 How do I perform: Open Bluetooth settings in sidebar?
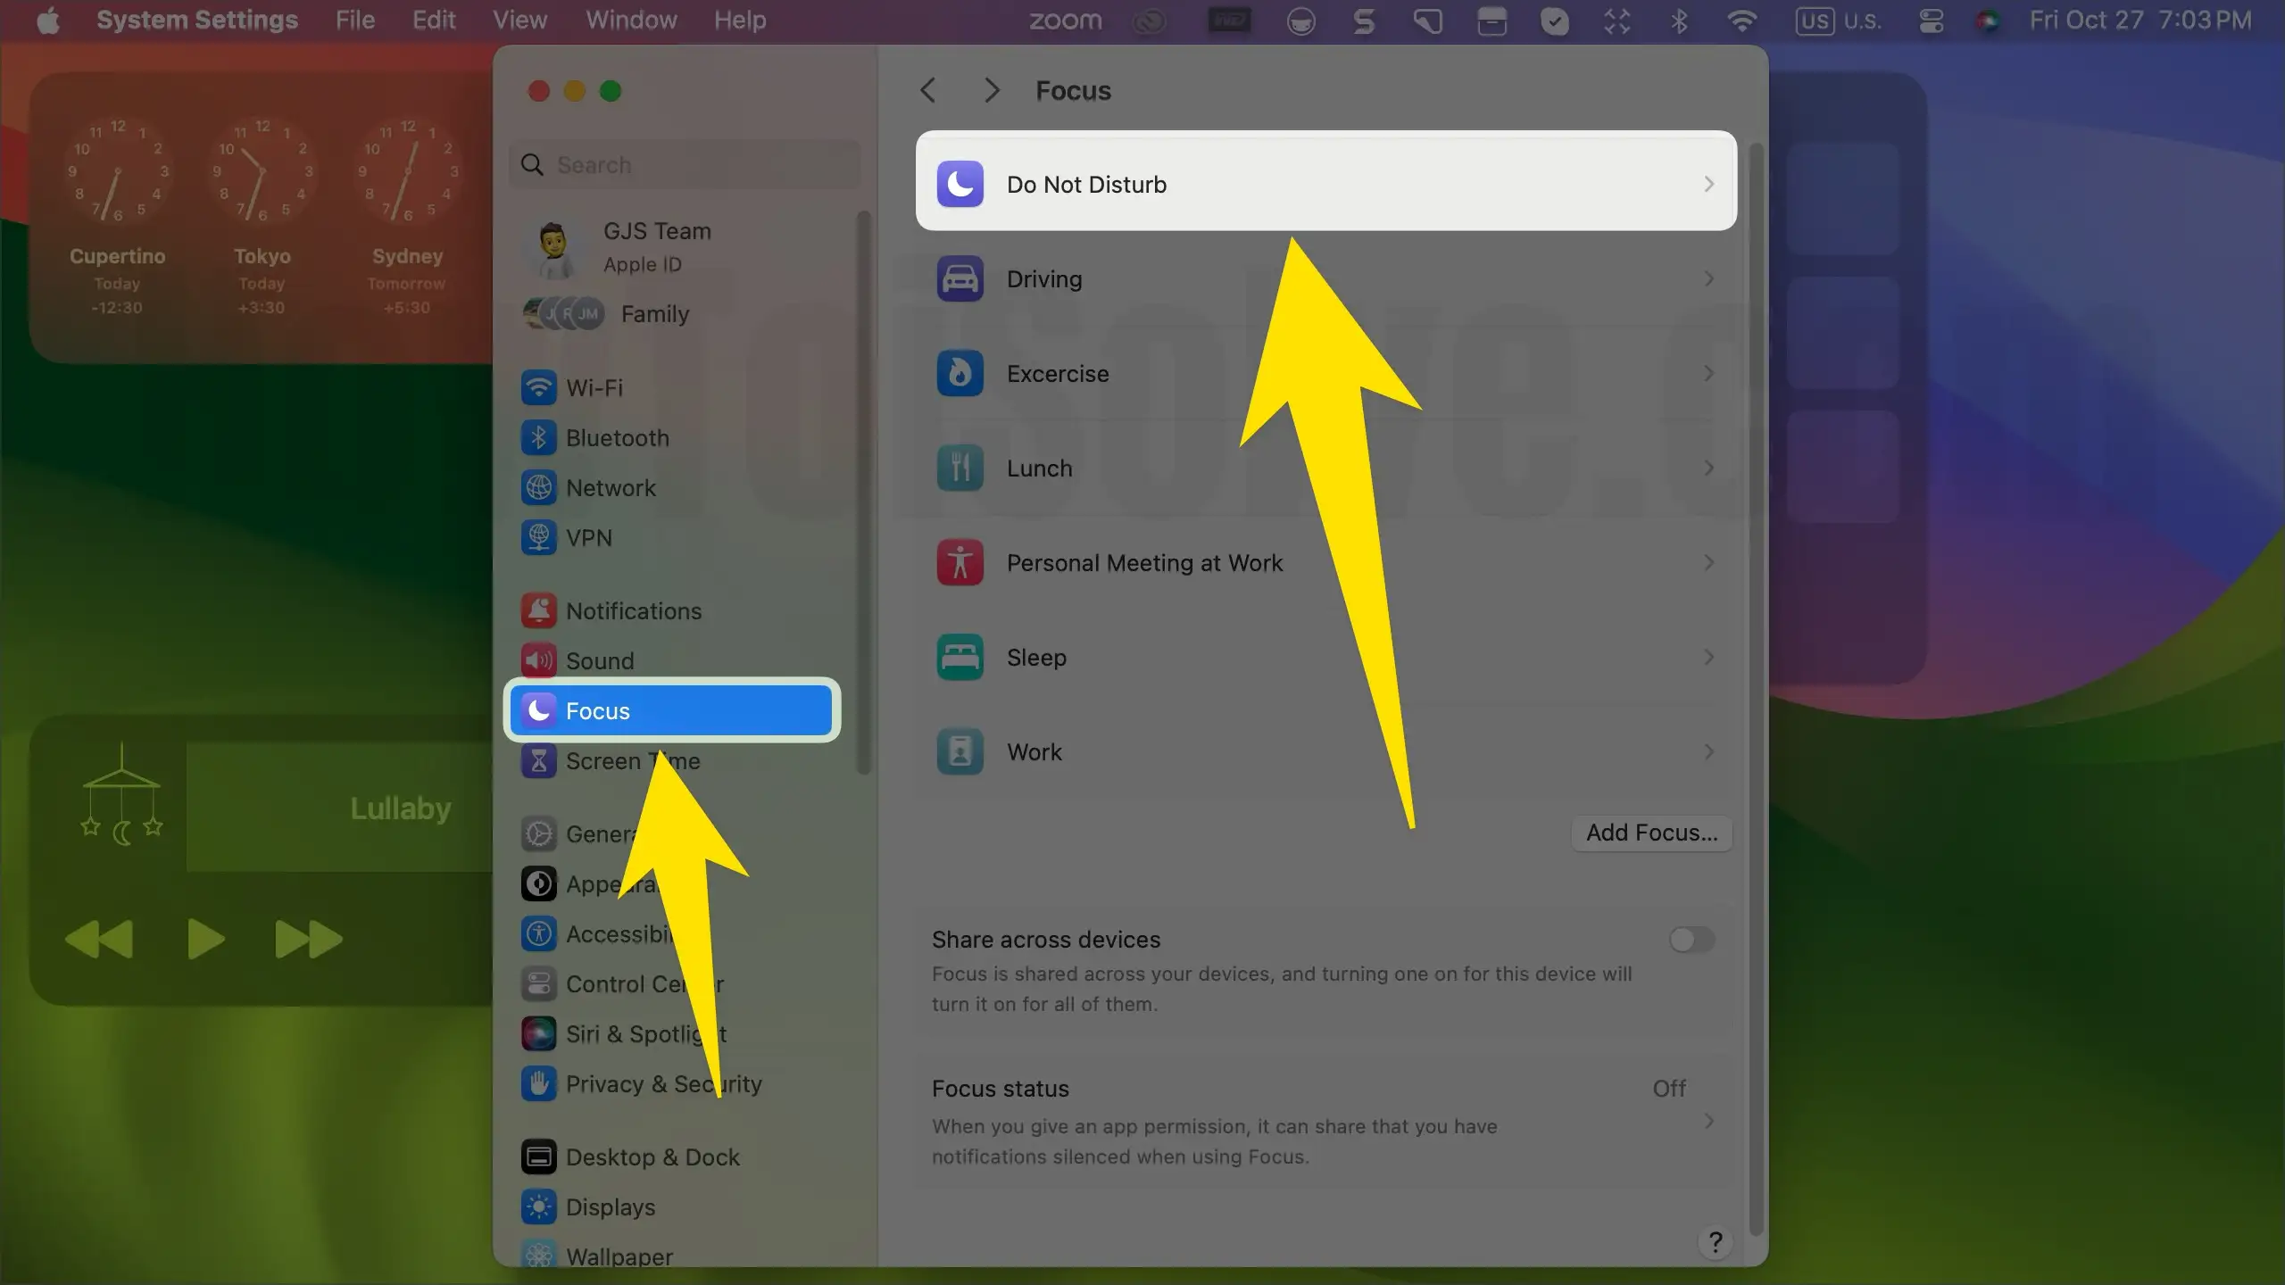point(671,437)
